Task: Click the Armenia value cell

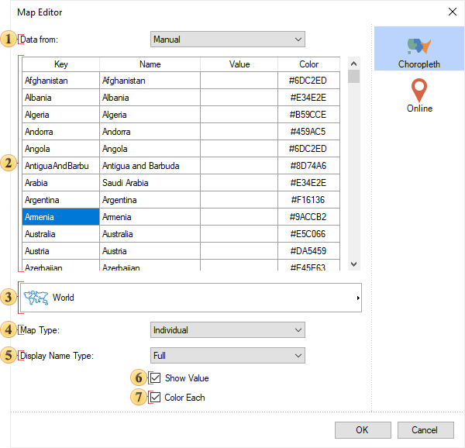Action: click(239, 217)
